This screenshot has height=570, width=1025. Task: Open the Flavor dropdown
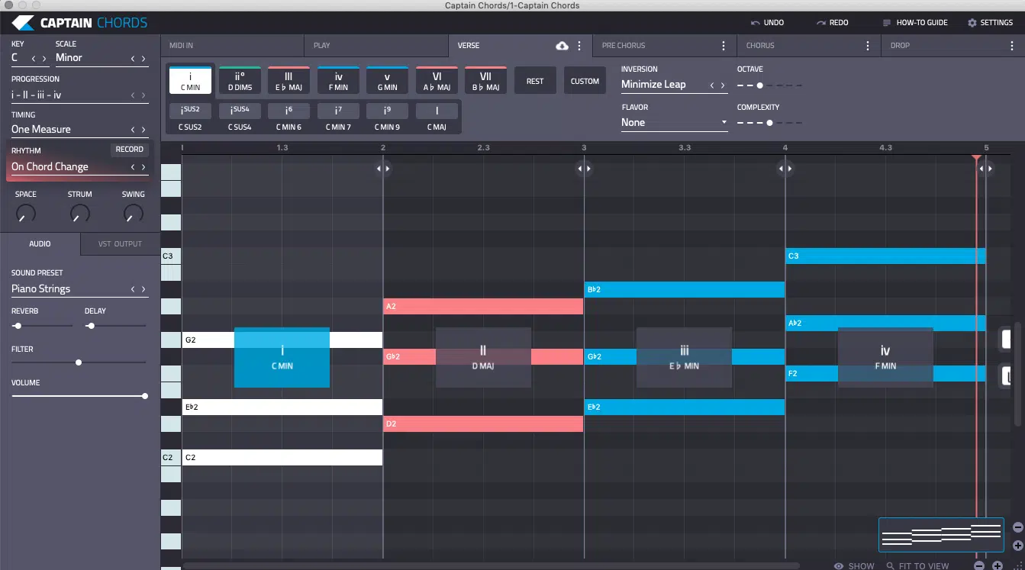[674, 123]
